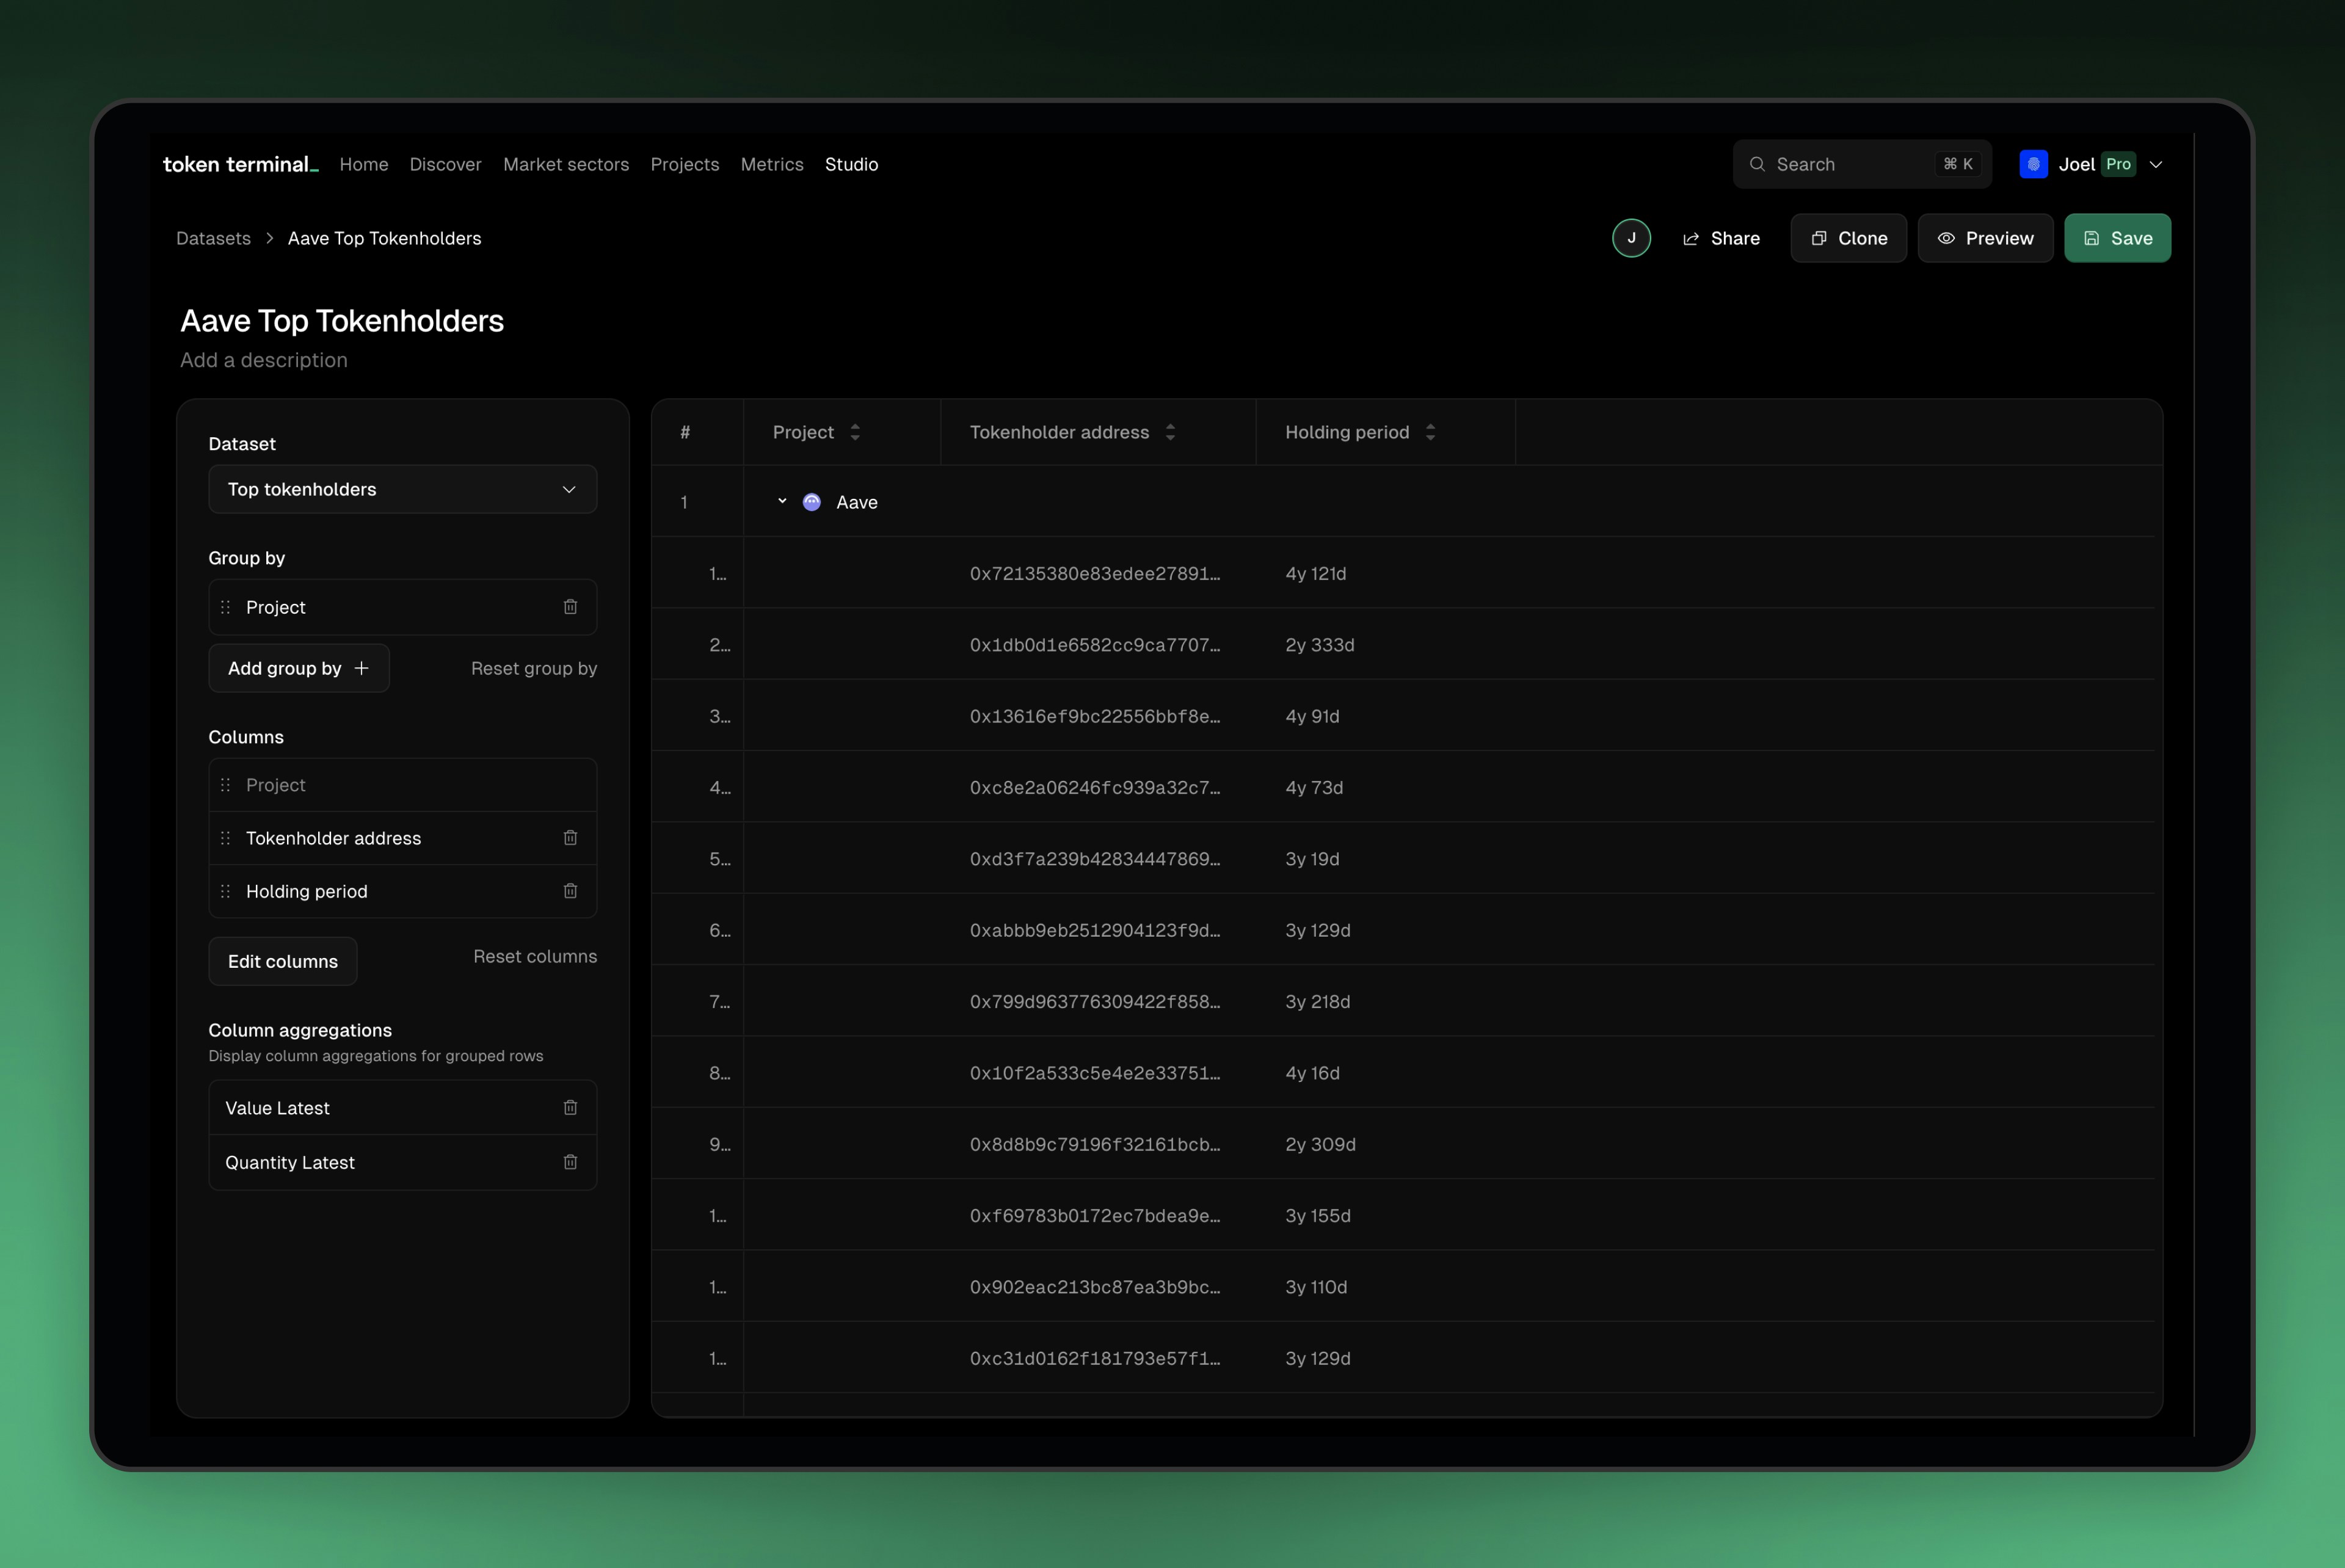Click drag handle next to Tokenholder address column
The width and height of the screenshot is (2345, 1568).
225,838
